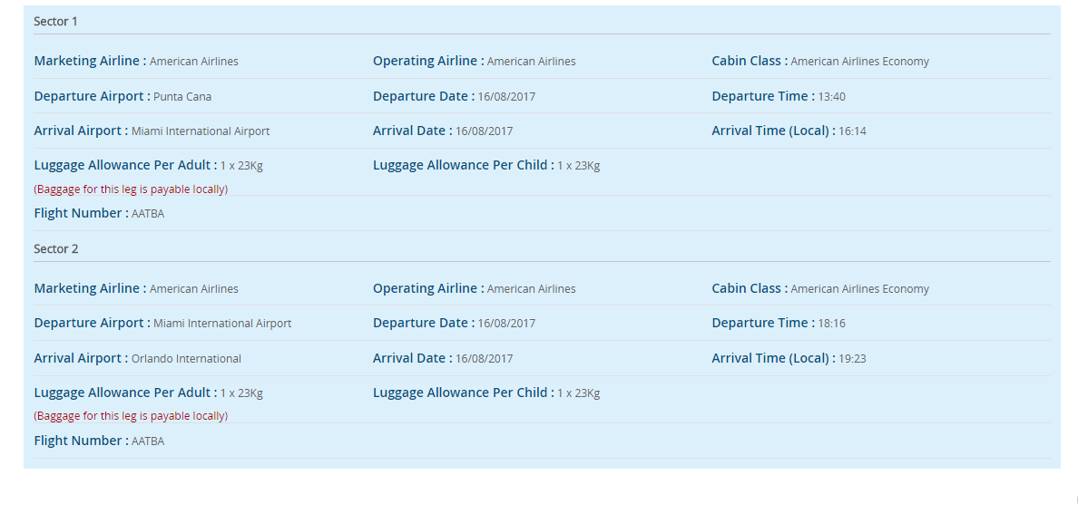
Task: Click Sector 1 Cabin Class label
Action: [749, 61]
